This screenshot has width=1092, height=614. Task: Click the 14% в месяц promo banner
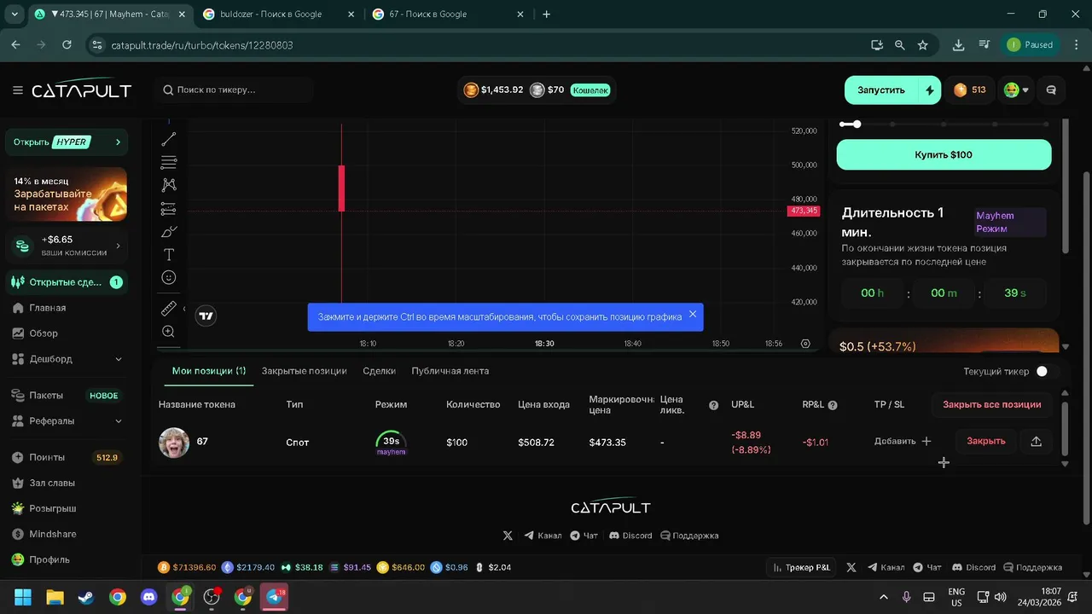tap(67, 194)
